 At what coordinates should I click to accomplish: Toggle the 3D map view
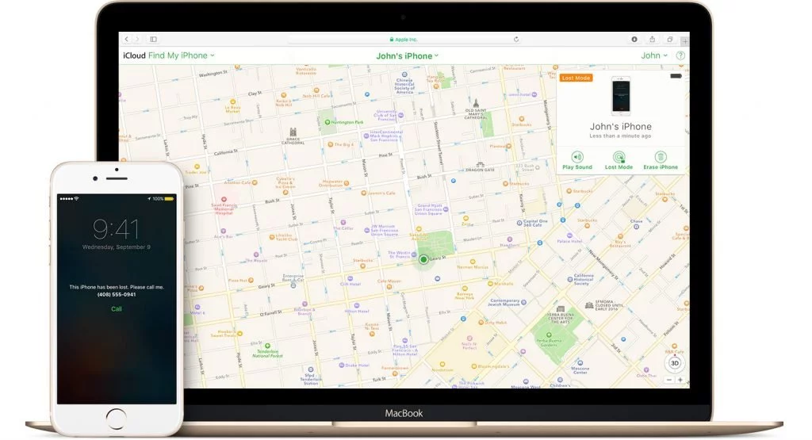675,364
